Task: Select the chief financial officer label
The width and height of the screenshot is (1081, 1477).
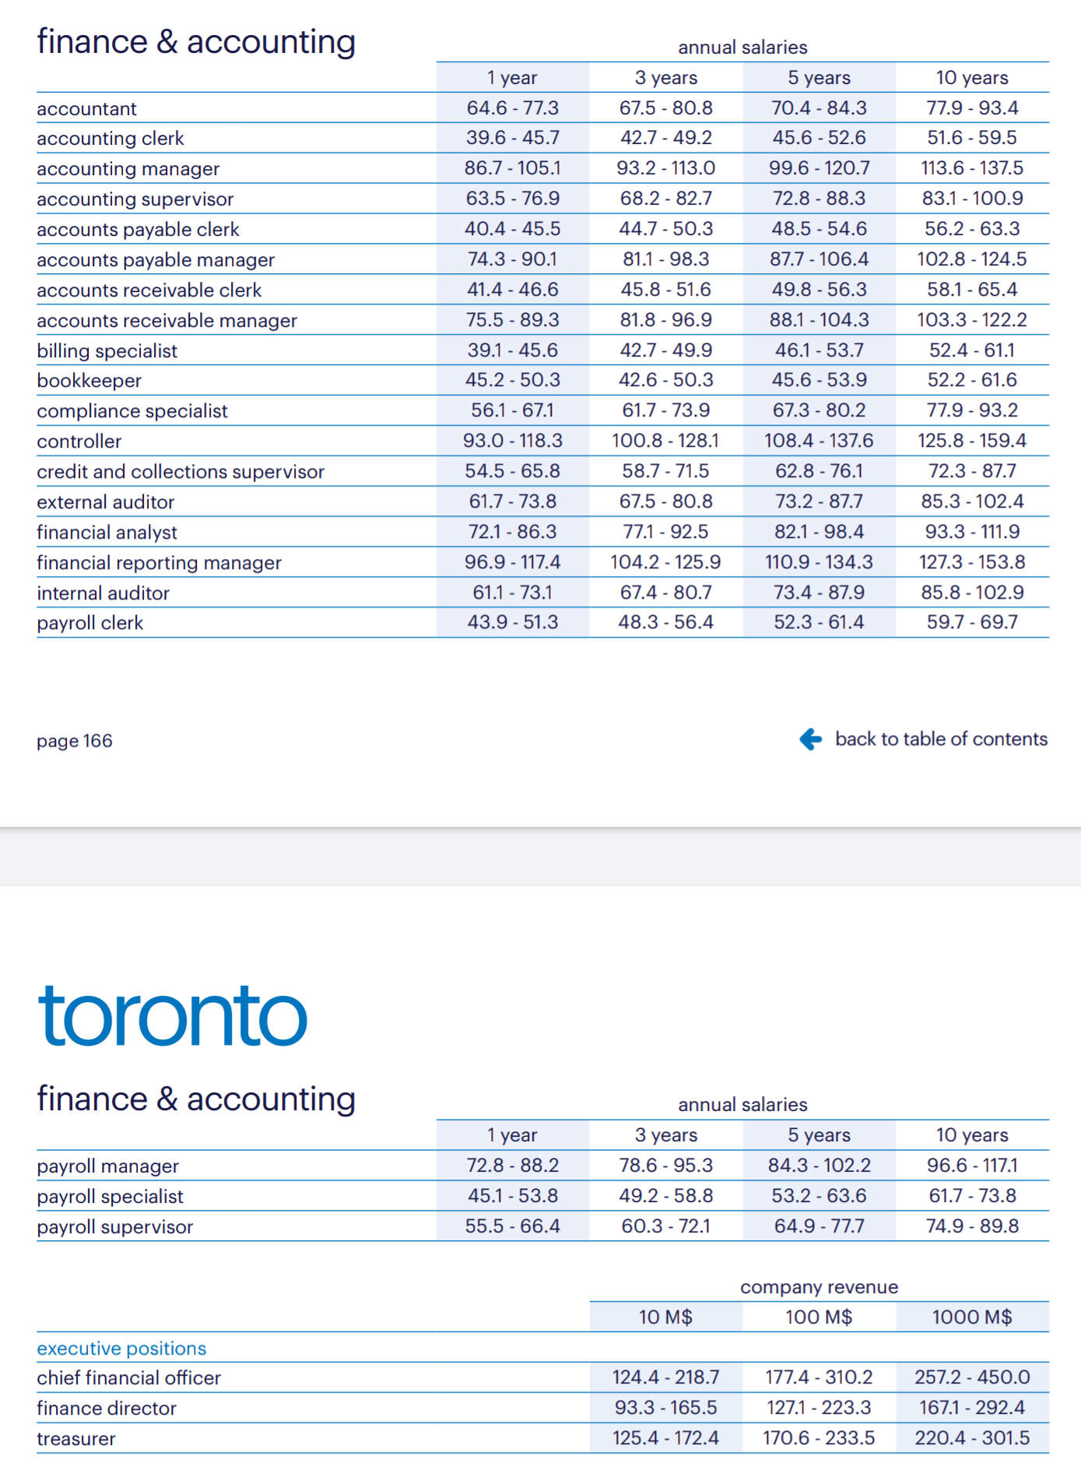Action: 128,1378
